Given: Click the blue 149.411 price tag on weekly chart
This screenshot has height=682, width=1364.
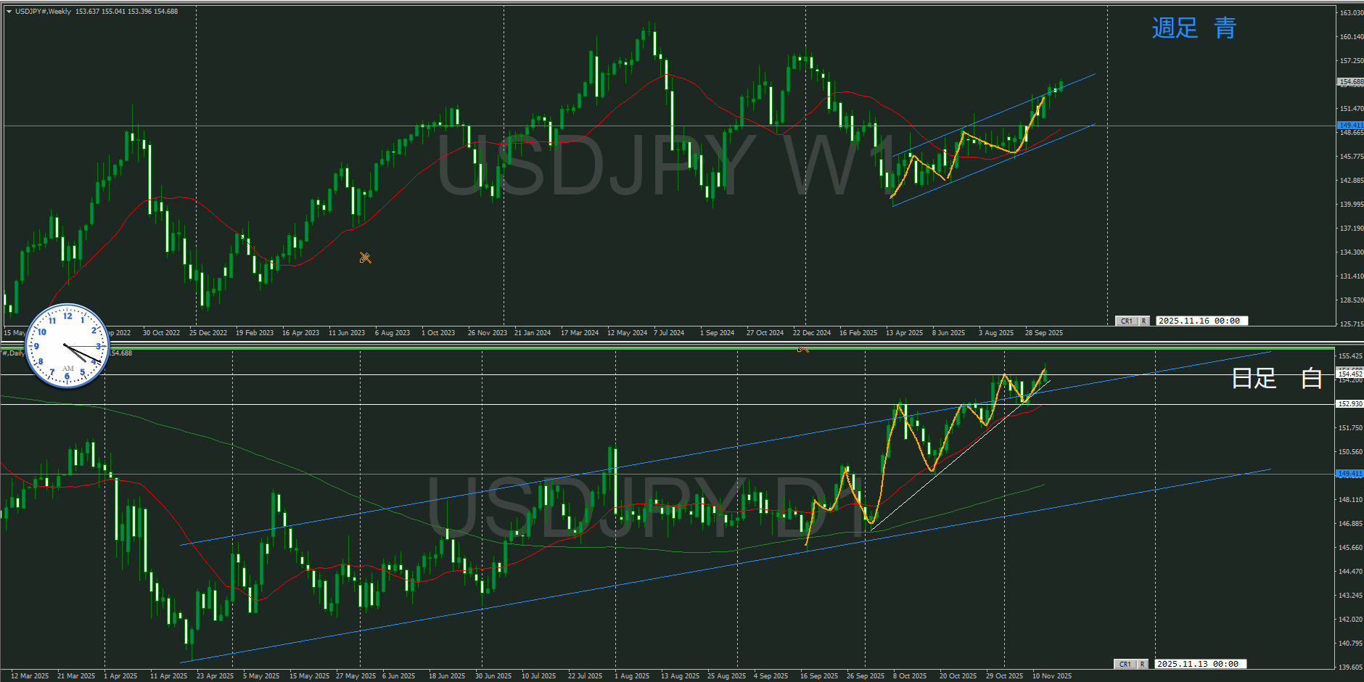Looking at the screenshot, I should coord(1350,126).
